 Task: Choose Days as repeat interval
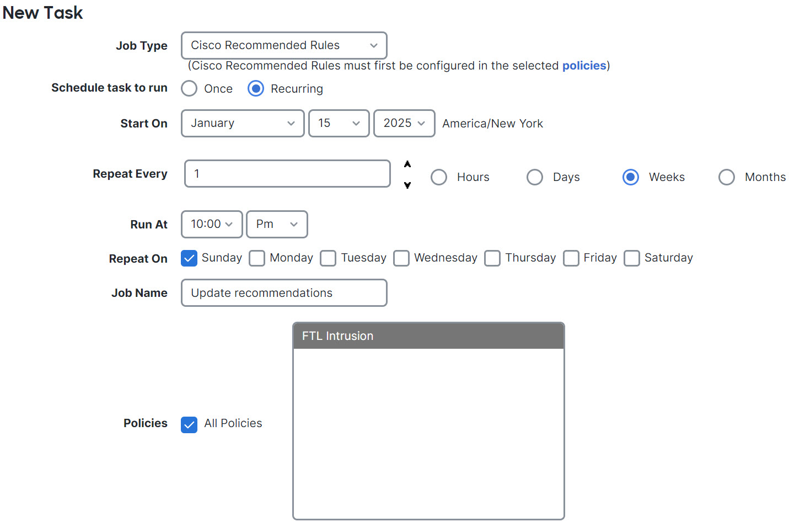pyautogui.click(x=535, y=177)
